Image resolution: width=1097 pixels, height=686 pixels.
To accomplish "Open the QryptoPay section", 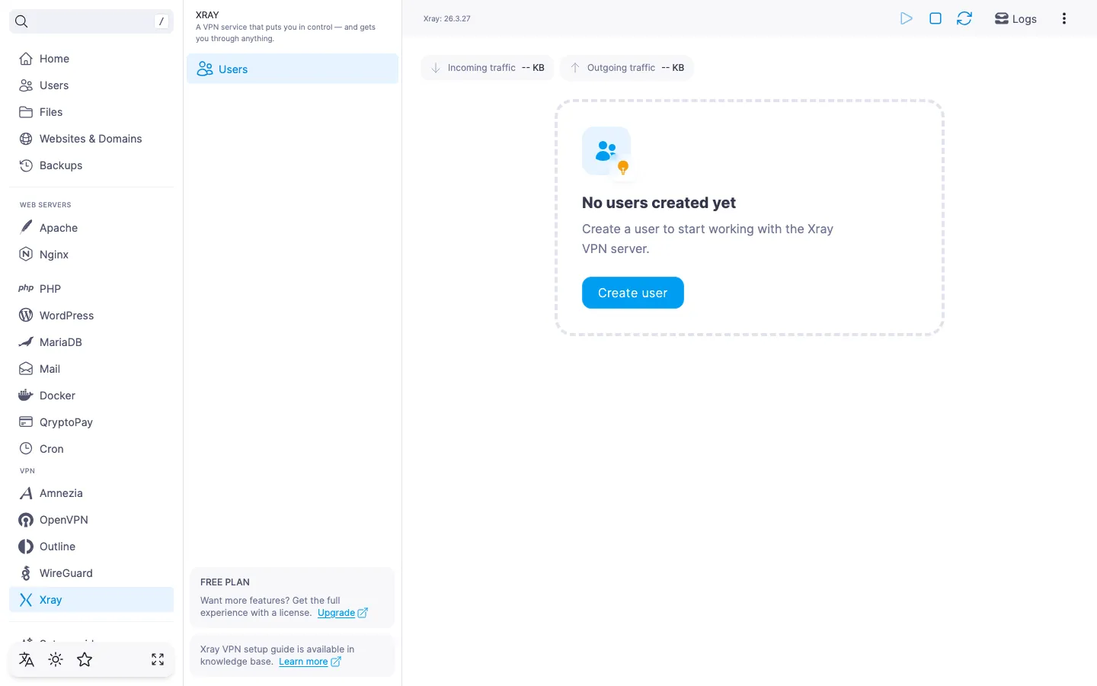I will tap(91, 422).
